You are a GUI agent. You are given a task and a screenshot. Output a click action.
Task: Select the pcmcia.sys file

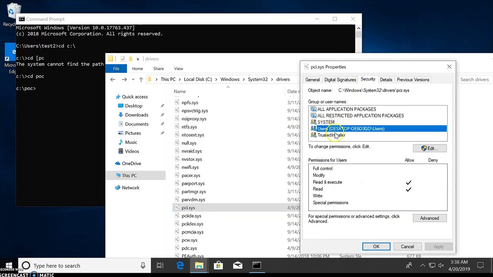tap(192, 232)
